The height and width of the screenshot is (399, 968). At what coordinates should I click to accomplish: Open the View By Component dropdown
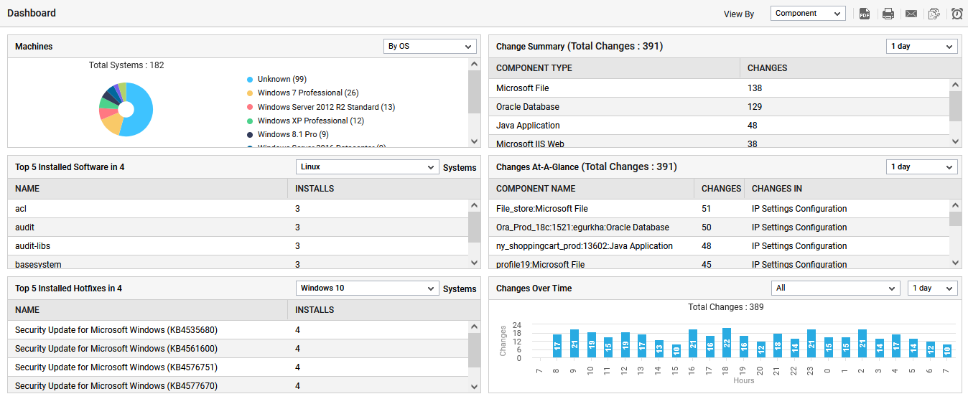808,14
